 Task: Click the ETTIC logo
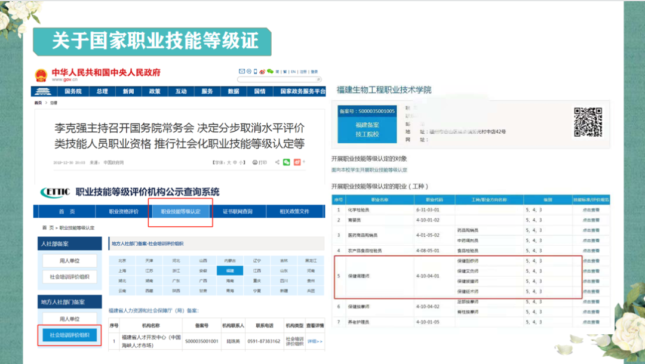pyautogui.click(x=55, y=192)
